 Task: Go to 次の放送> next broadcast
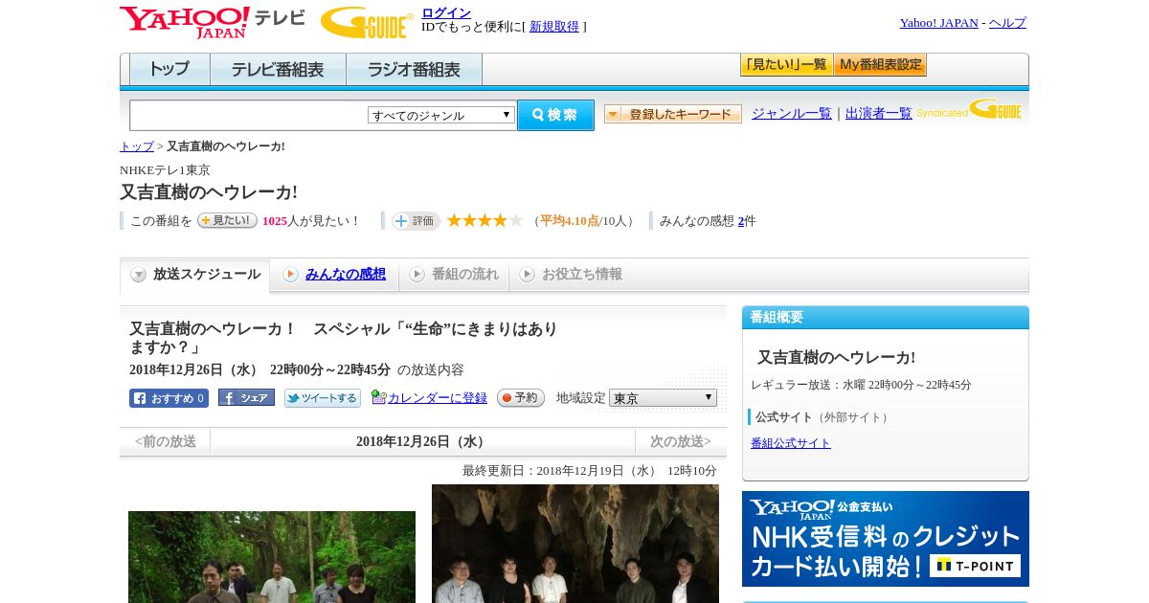[681, 441]
